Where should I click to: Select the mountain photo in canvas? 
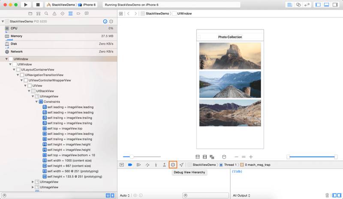[230, 56]
